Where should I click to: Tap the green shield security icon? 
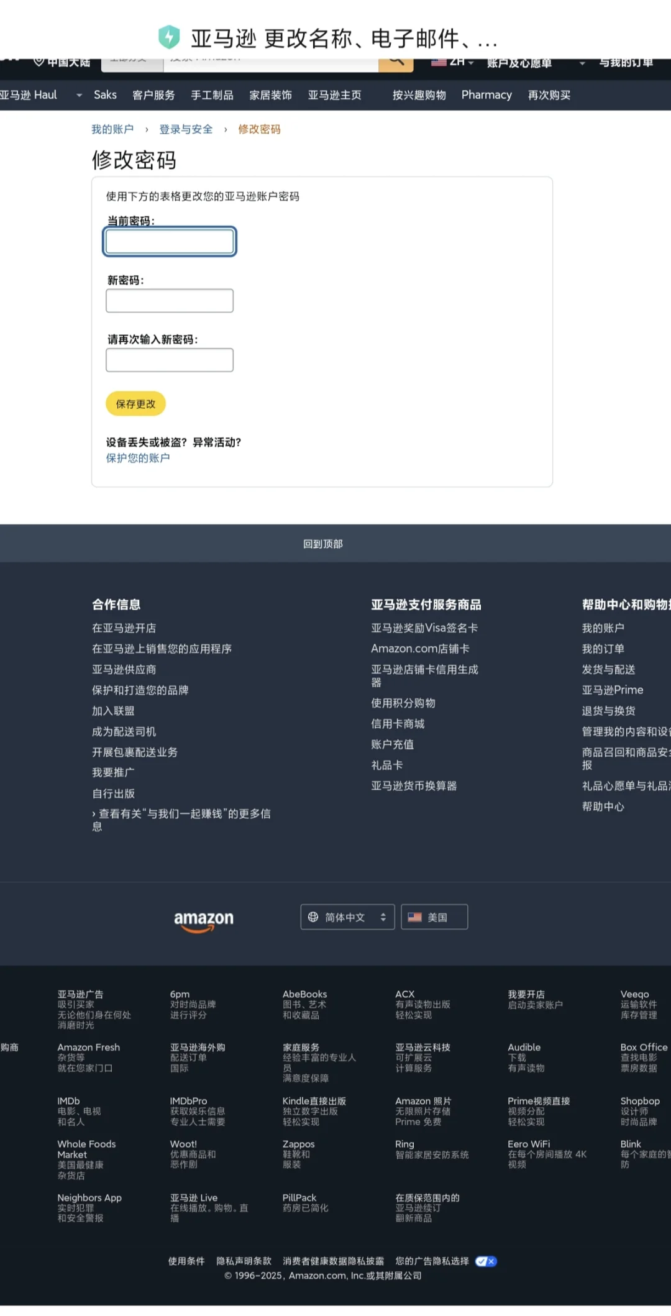tap(169, 37)
